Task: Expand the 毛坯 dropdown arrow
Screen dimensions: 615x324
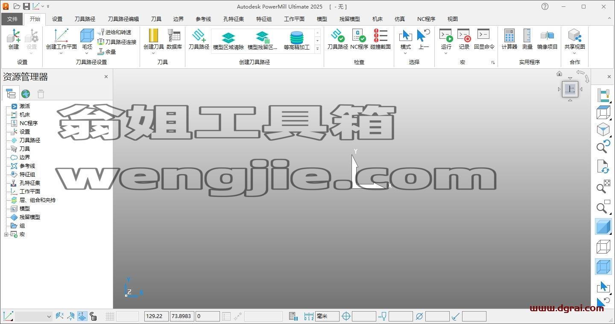Action: 87,53
